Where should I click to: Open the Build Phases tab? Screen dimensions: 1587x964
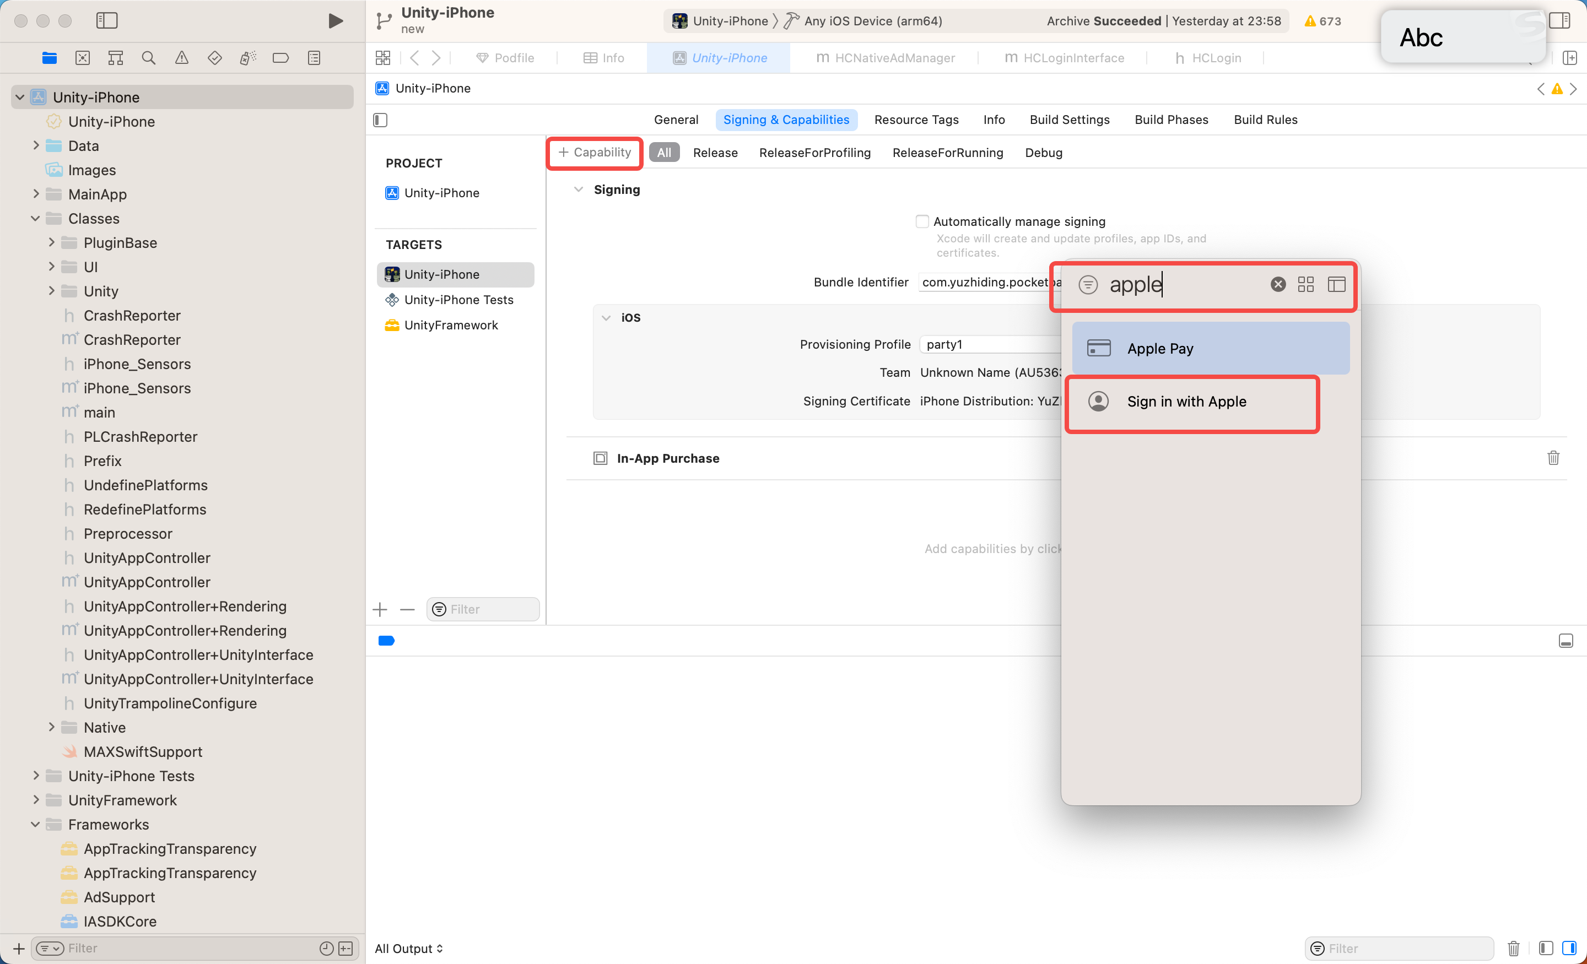[x=1171, y=120]
